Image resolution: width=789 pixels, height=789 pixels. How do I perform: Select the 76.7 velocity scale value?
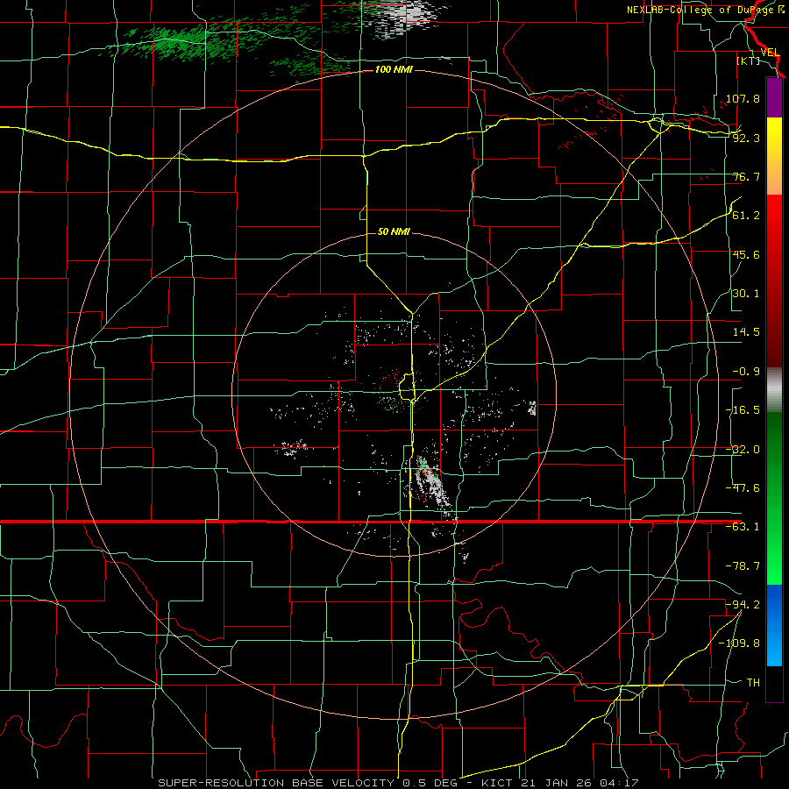(746, 176)
